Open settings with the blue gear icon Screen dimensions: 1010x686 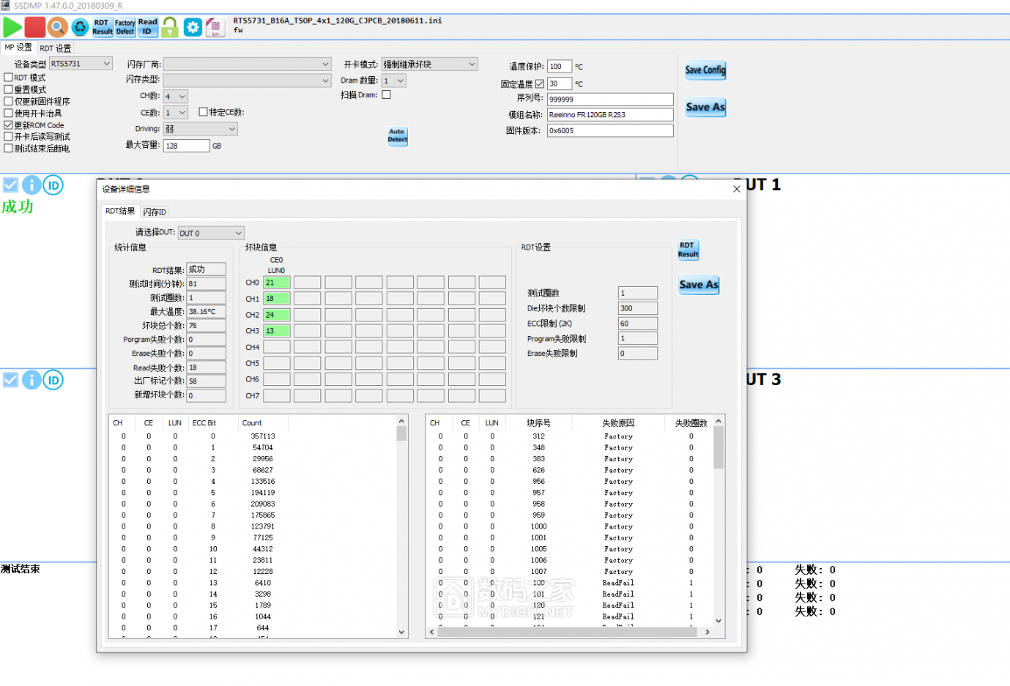point(193,27)
